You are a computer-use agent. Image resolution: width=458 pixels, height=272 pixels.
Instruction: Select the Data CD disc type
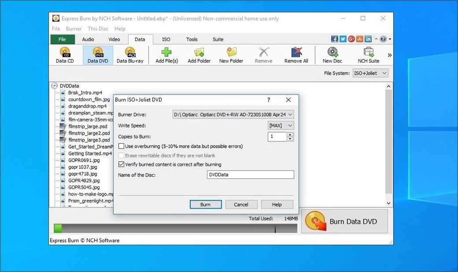coord(65,55)
